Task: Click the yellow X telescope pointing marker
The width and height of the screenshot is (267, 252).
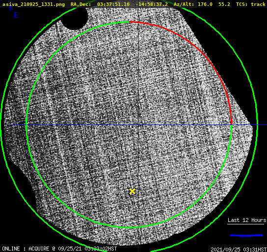Action: tap(132, 191)
